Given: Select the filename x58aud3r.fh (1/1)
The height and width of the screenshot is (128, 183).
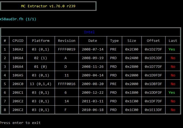Looking at the screenshot, I should (x=18, y=19).
